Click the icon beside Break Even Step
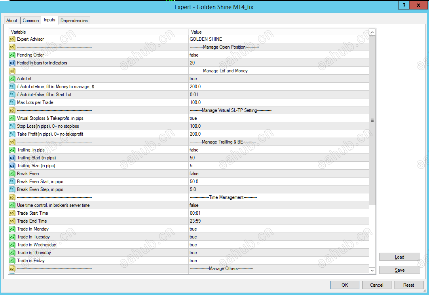 coord(12,190)
